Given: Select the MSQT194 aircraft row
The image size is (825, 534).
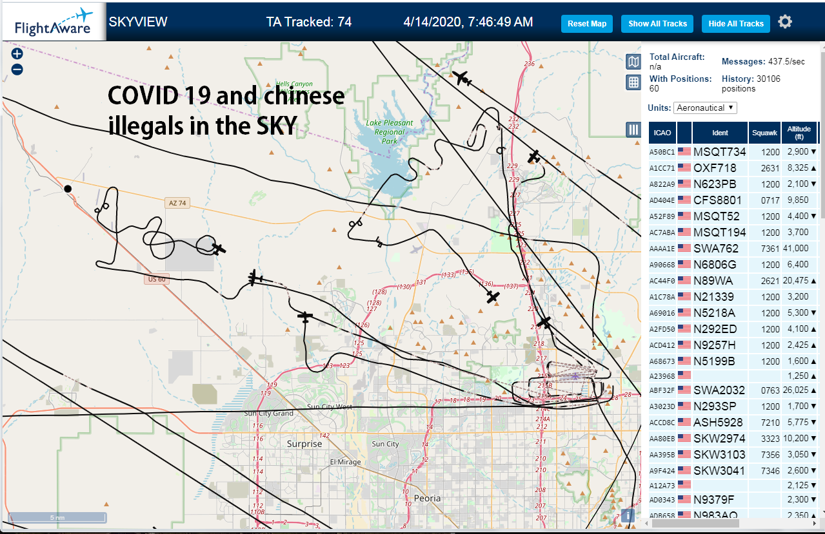Looking at the screenshot, I should click(x=733, y=233).
